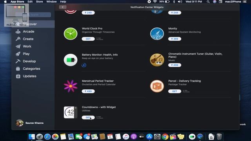Get World Clock Pro

[88, 39]
